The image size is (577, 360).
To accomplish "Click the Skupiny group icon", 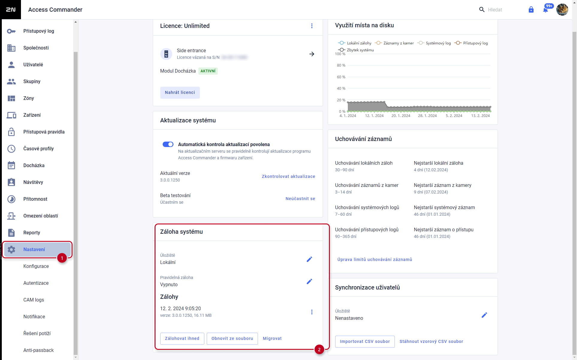I will (11, 82).
